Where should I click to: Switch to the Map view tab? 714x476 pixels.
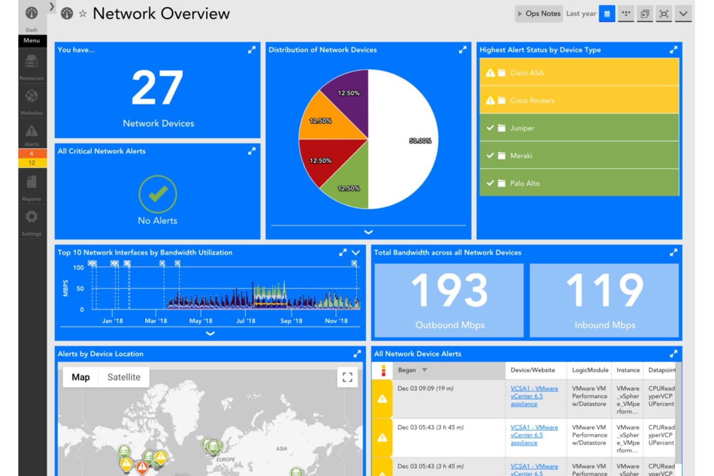81,377
